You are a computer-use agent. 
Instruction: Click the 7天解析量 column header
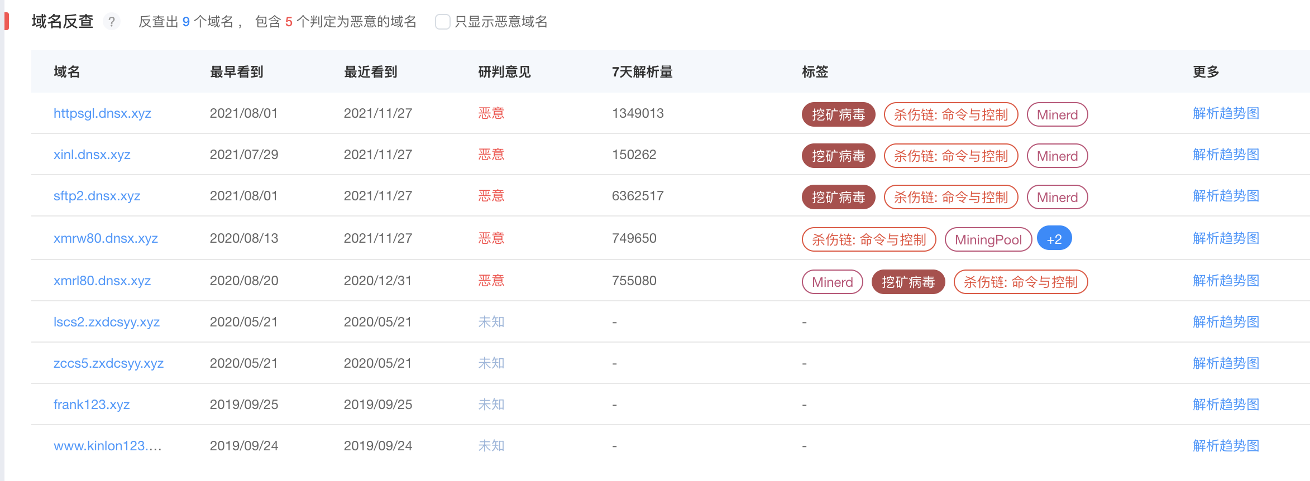642,72
